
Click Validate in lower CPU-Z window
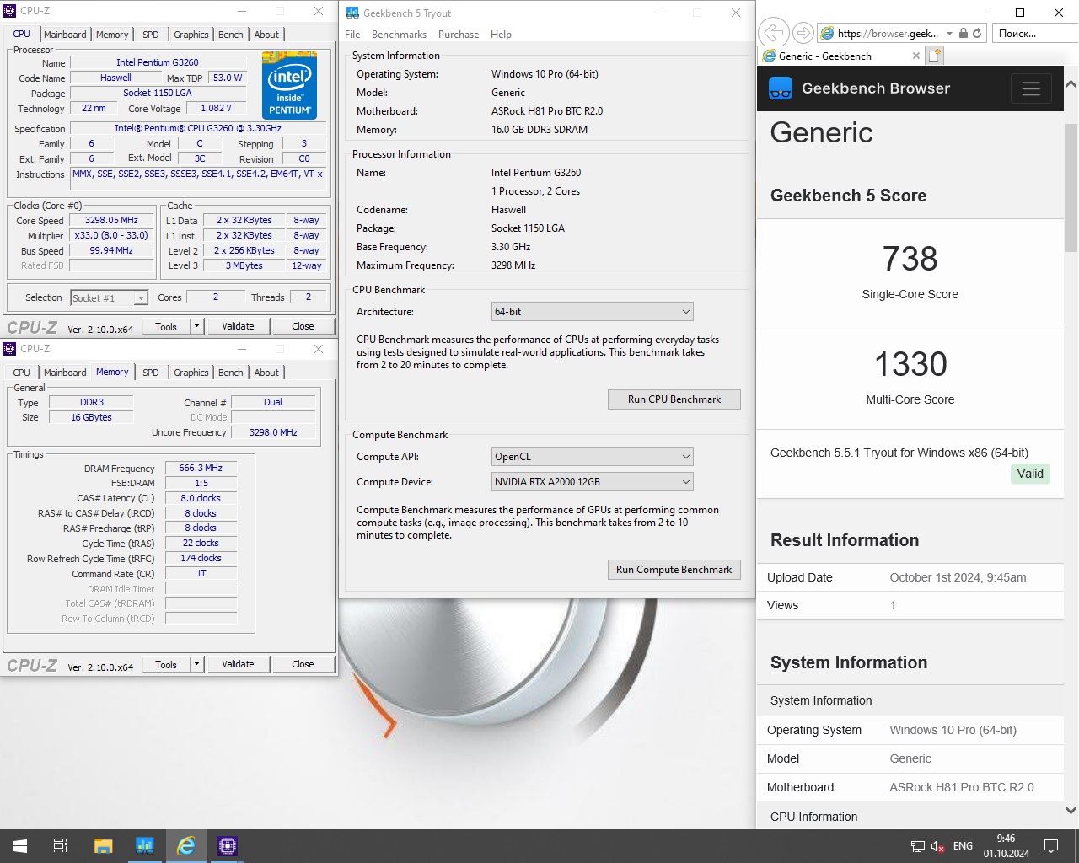(238, 664)
